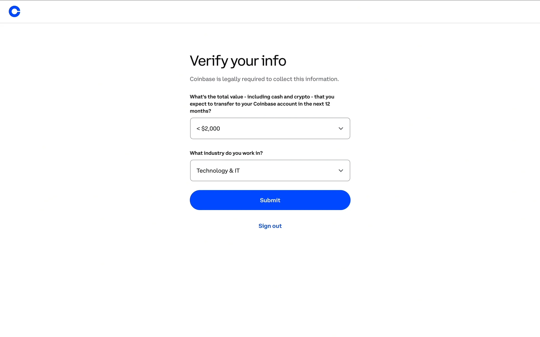This screenshot has height=337, width=540.
Task: Click the Coinbase logo icon
Action: (14, 12)
